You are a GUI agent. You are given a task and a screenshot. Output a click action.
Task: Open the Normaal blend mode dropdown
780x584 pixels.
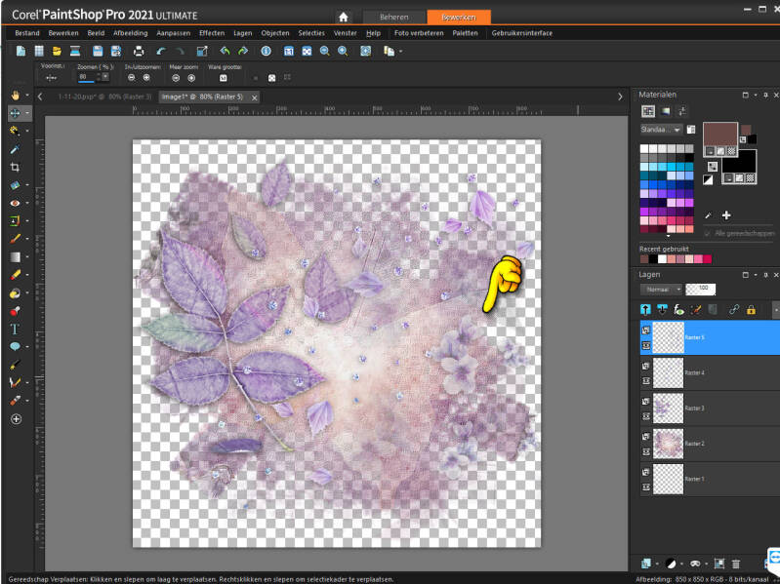tap(660, 290)
